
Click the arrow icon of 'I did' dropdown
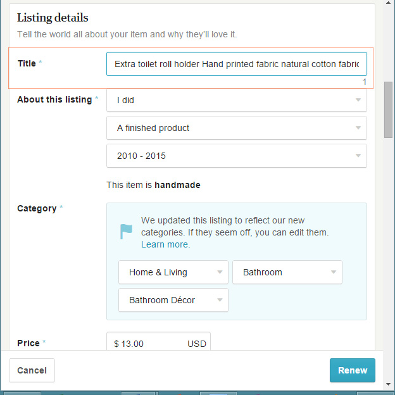(358, 100)
